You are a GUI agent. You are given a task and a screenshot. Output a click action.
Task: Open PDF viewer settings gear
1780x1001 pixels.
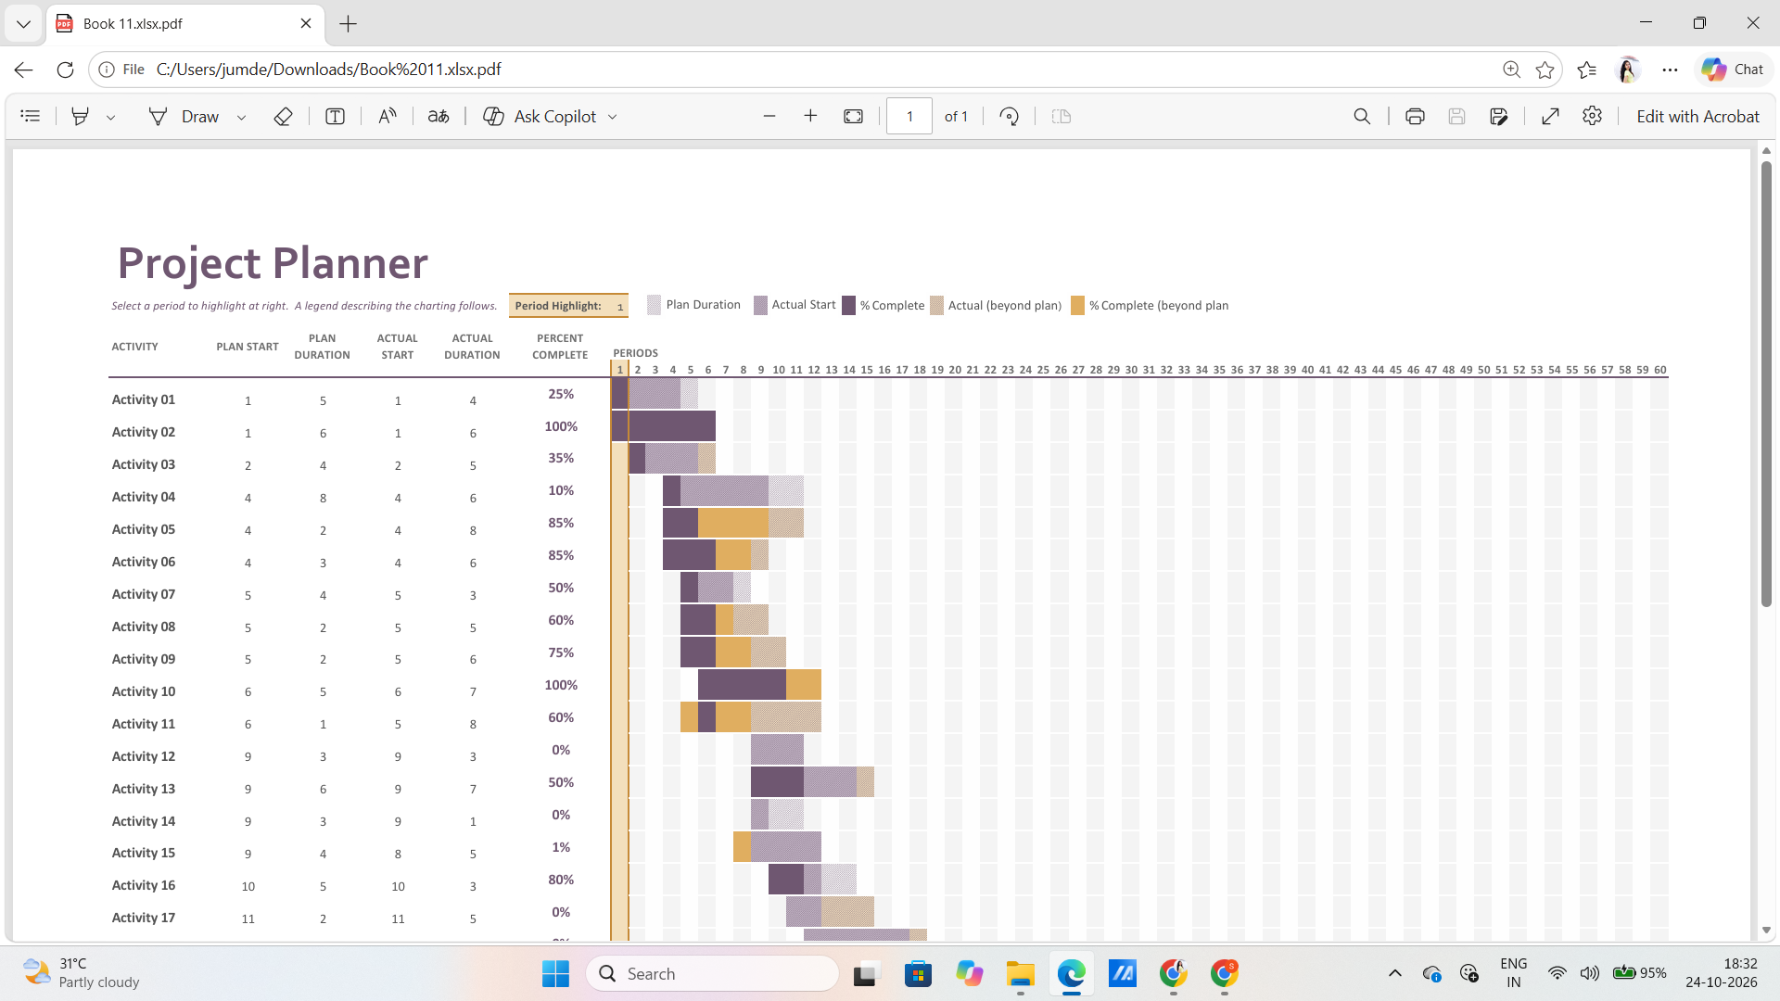coord(1592,116)
